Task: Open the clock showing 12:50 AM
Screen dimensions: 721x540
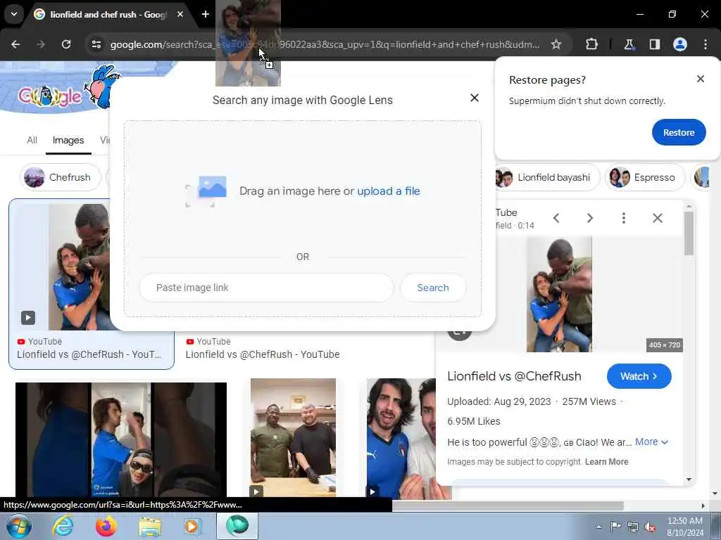Action: pos(684,527)
